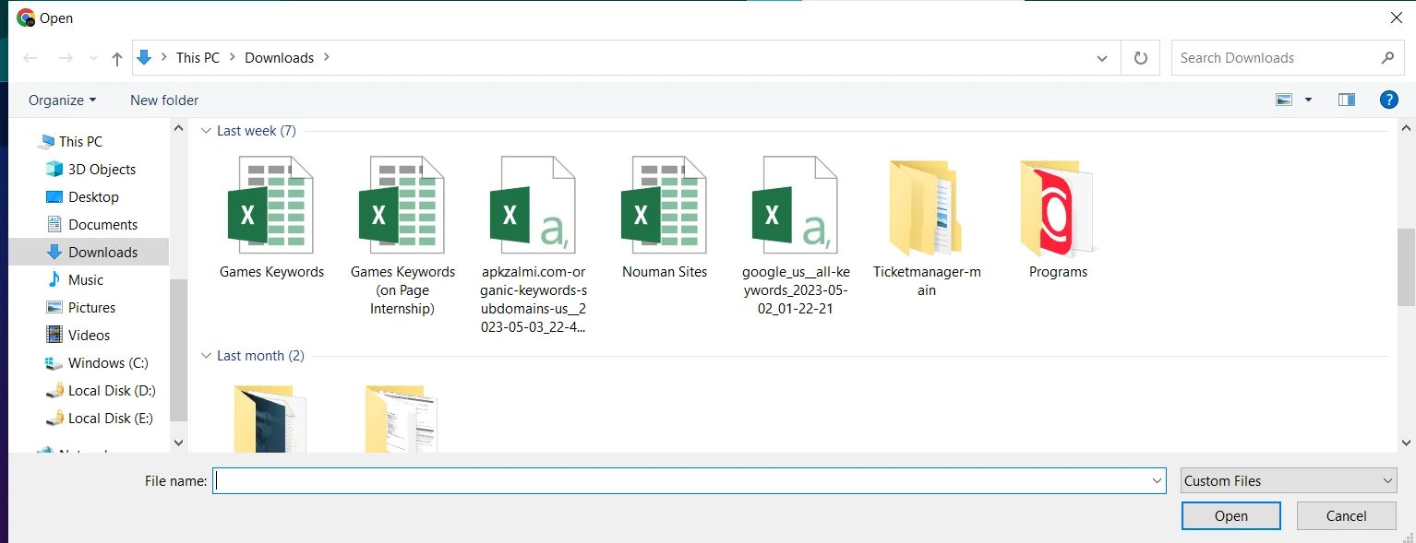This screenshot has height=543, width=1416.
Task: Click the Refresh icon next to address bar
Action: coord(1140,58)
